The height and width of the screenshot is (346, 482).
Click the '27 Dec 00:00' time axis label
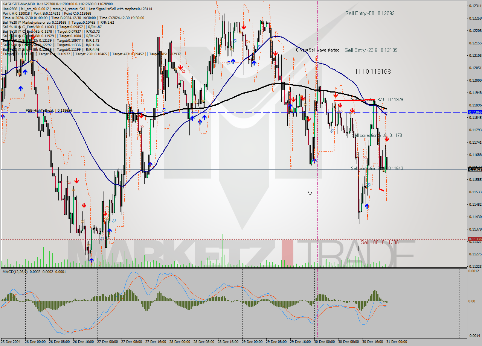108,342
